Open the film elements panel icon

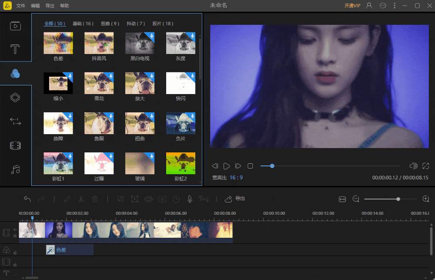point(15,145)
